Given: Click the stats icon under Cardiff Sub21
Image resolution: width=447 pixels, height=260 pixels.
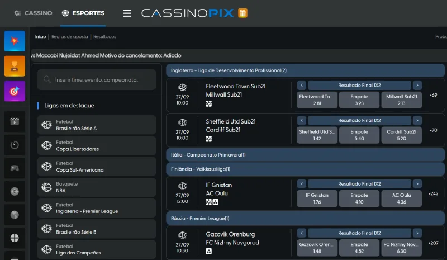Looking at the screenshot, I should tap(208, 139).
